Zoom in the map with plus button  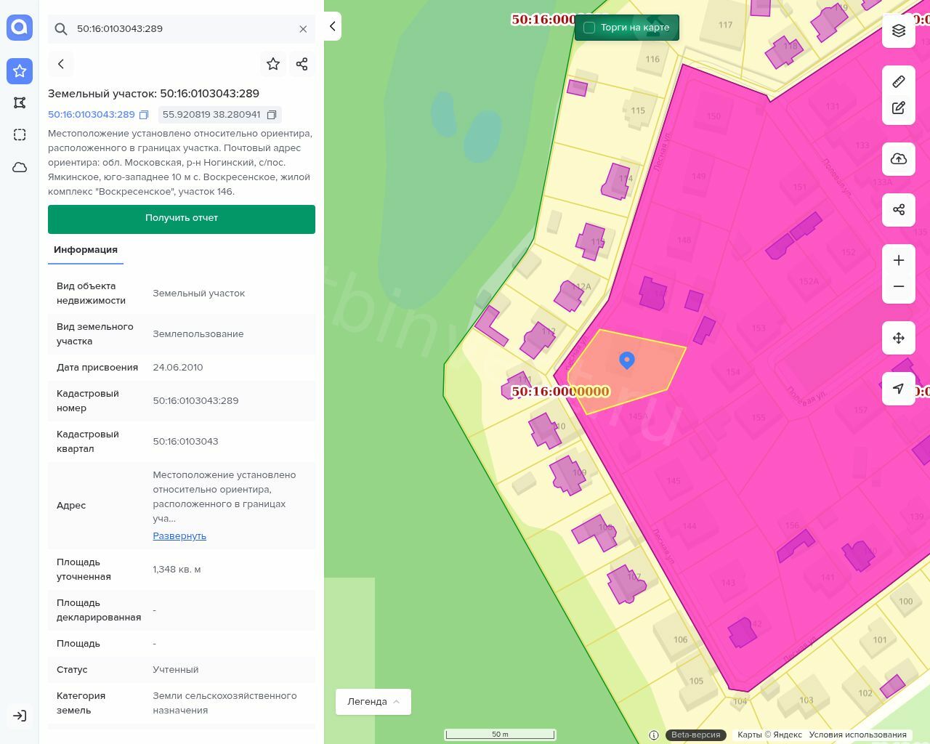pos(899,261)
